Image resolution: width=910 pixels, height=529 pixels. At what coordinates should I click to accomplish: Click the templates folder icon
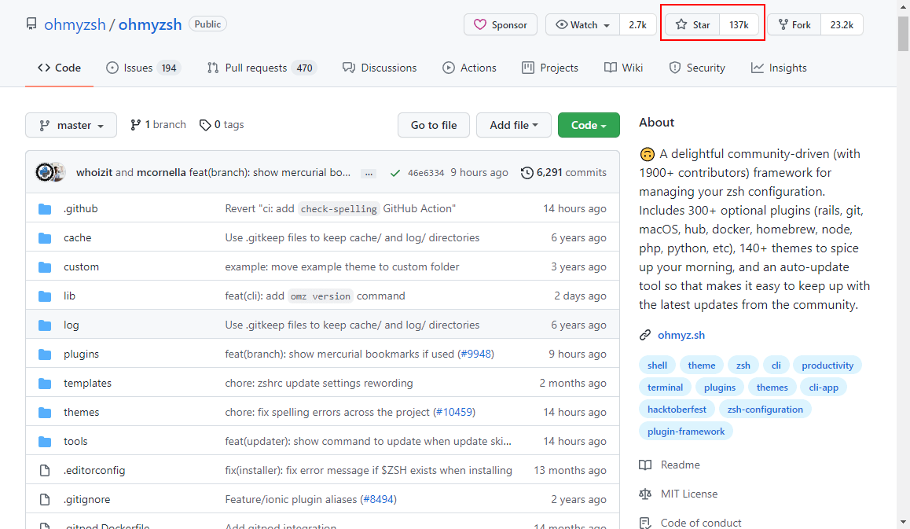point(45,384)
